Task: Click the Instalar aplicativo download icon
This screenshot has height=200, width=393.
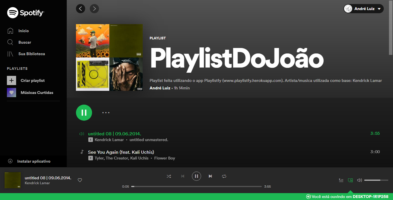Action: (x=10, y=161)
